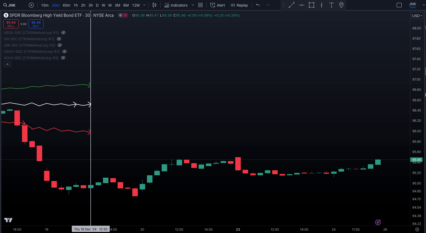Image resolution: width=426 pixels, height=233 pixels.
Task: Open the chart layout setup icon
Action: coord(399,5)
